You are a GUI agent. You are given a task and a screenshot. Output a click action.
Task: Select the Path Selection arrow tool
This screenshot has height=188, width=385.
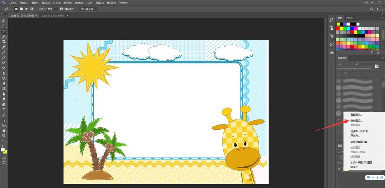pyautogui.click(x=4, y=120)
